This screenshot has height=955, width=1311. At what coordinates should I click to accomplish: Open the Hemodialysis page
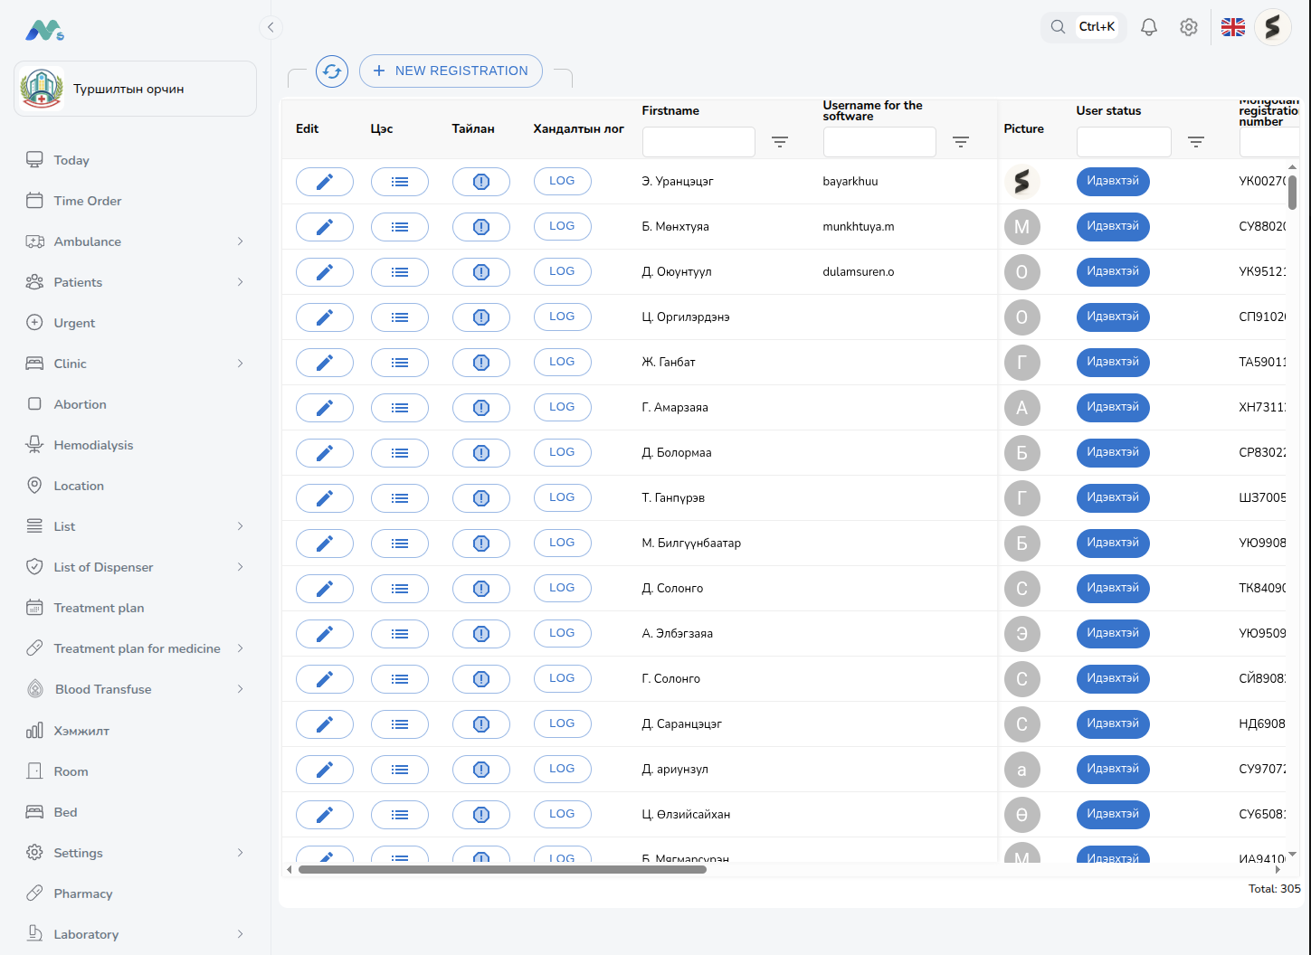point(93,445)
